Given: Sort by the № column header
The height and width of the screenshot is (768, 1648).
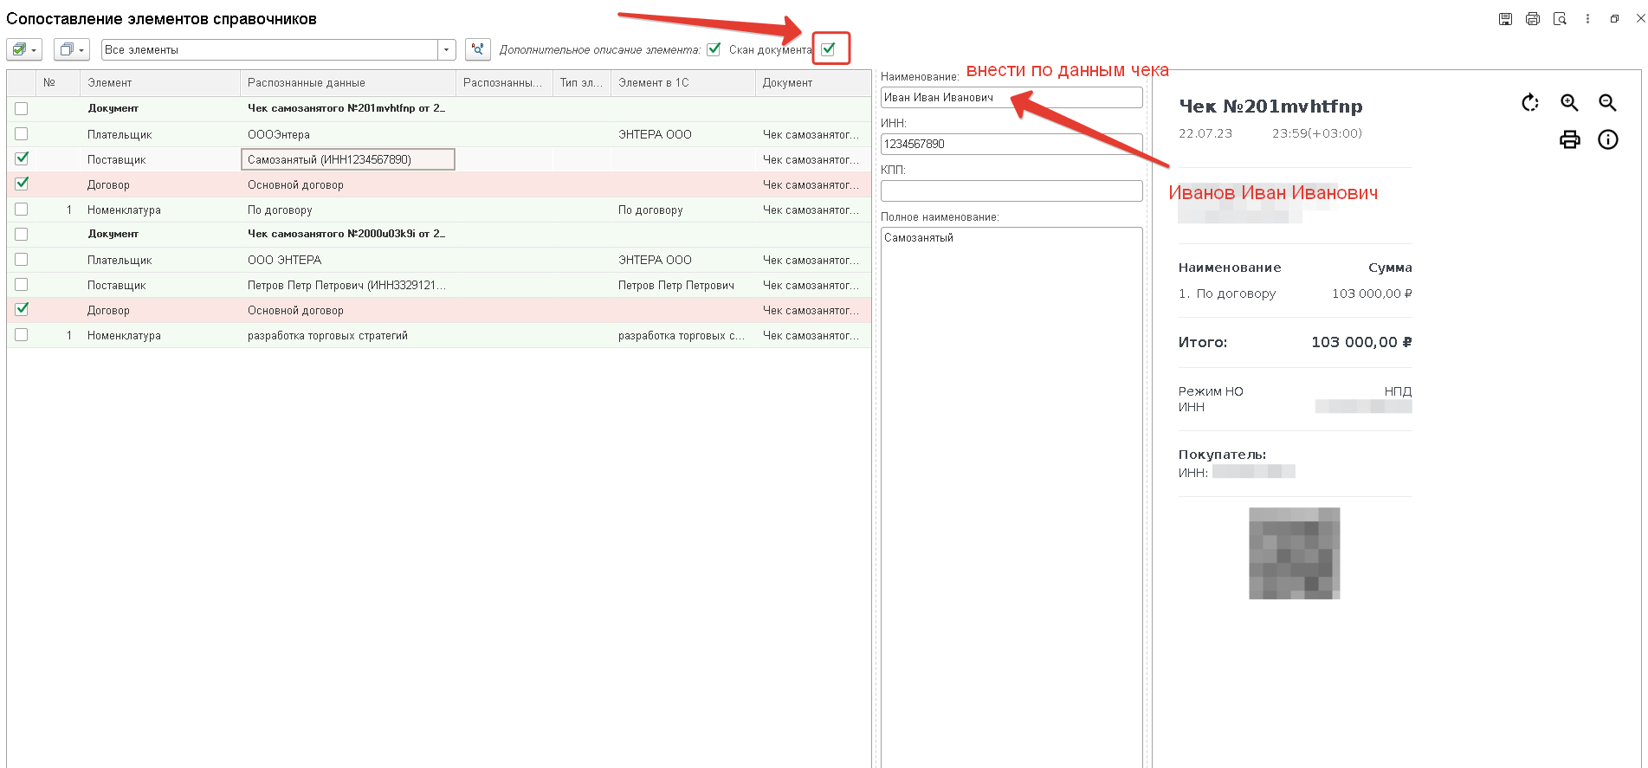Looking at the screenshot, I should click(58, 83).
